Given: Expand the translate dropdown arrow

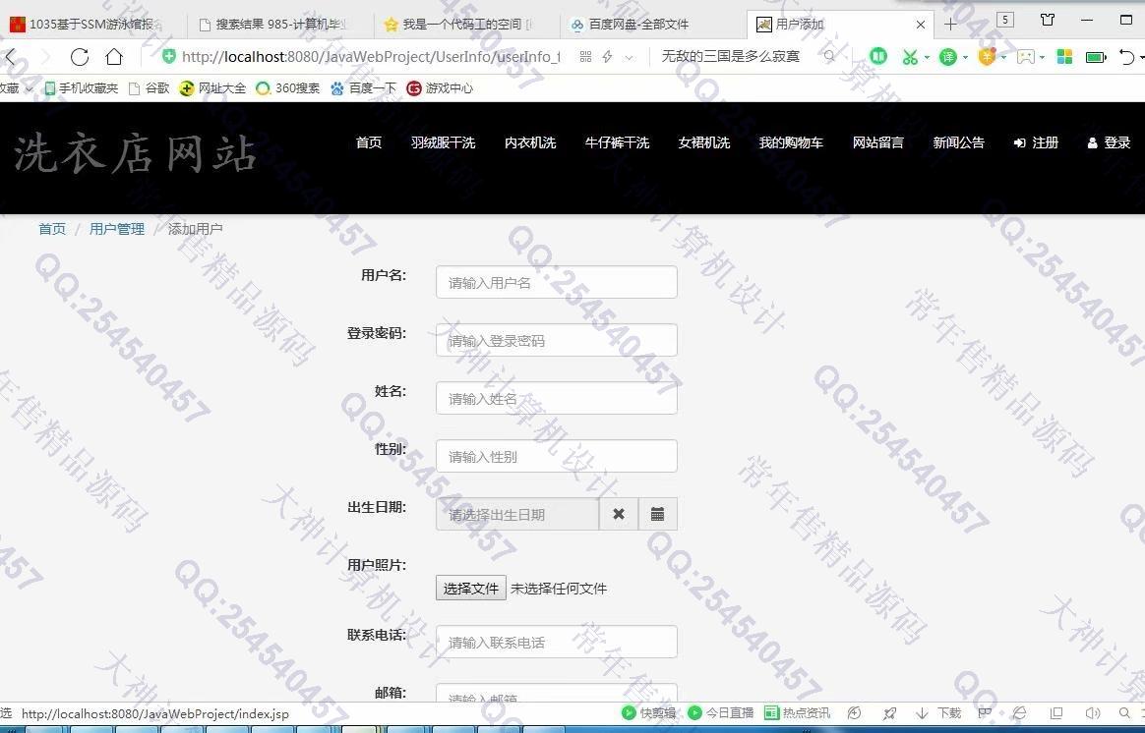Looking at the screenshot, I should [965, 58].
